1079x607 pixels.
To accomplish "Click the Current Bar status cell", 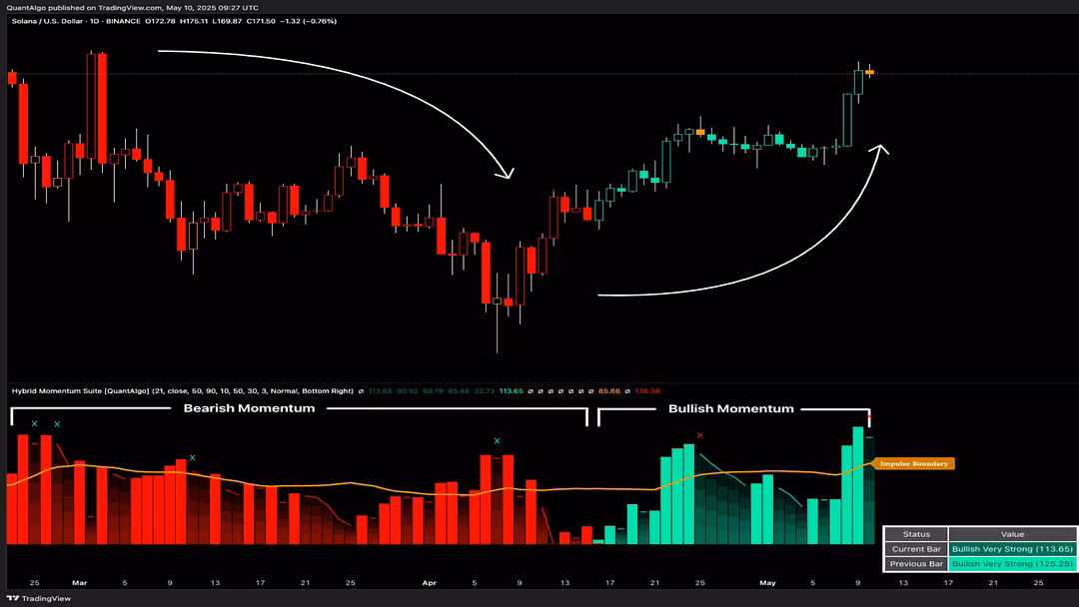I will [916, 549].
